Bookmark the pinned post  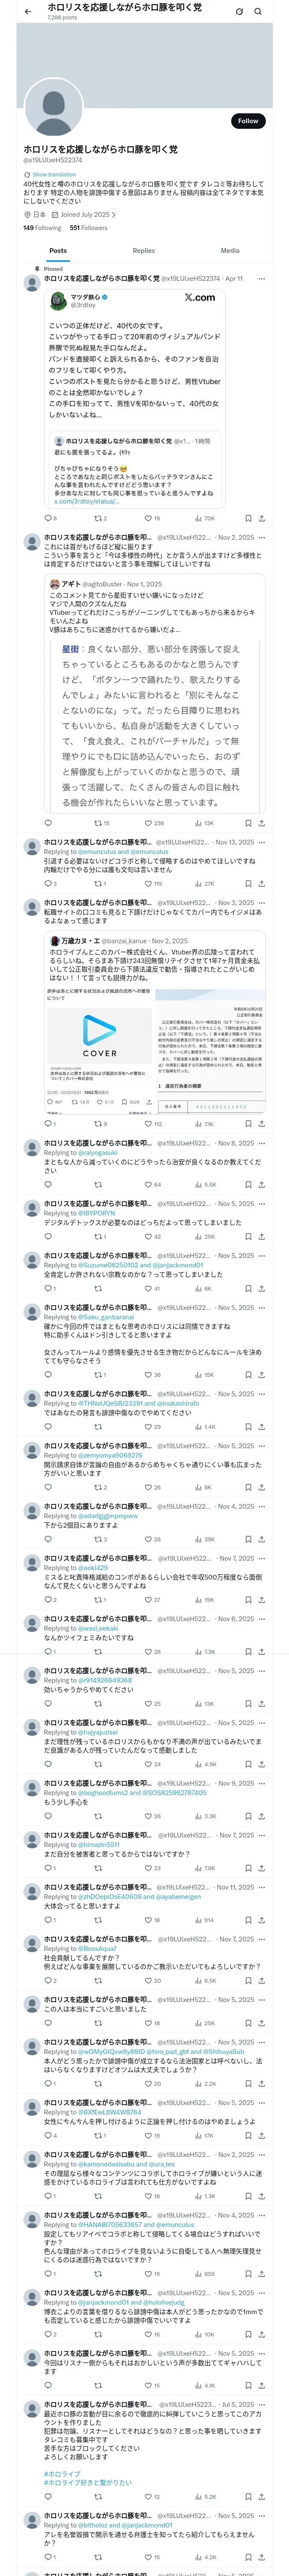click(248, 519)
